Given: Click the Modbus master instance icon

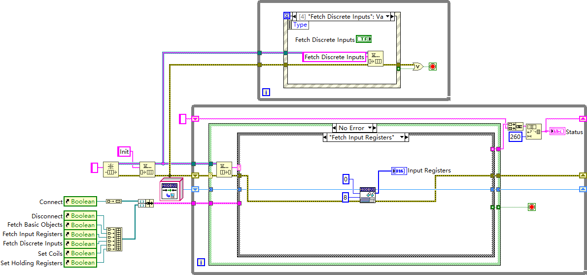Looking at the screenshot, I should point(171,189).
